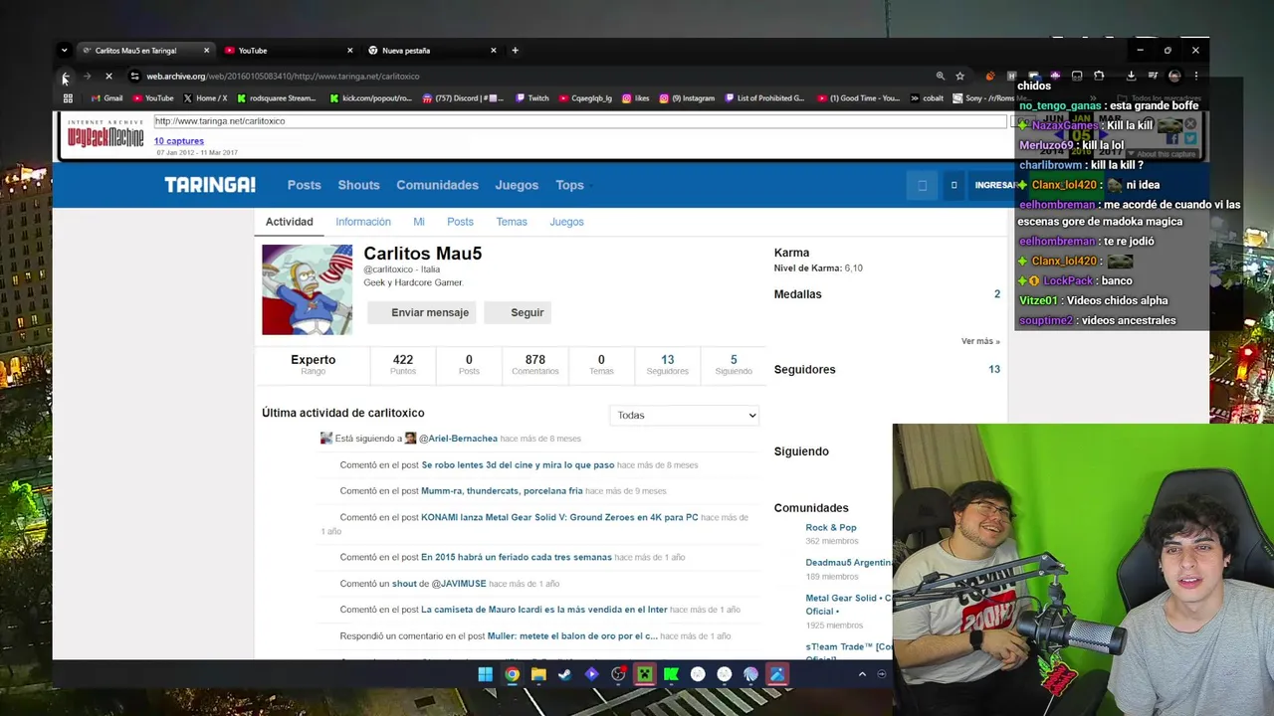Open the @Ariel-Bernachea profile link

[x=458, y=439]
